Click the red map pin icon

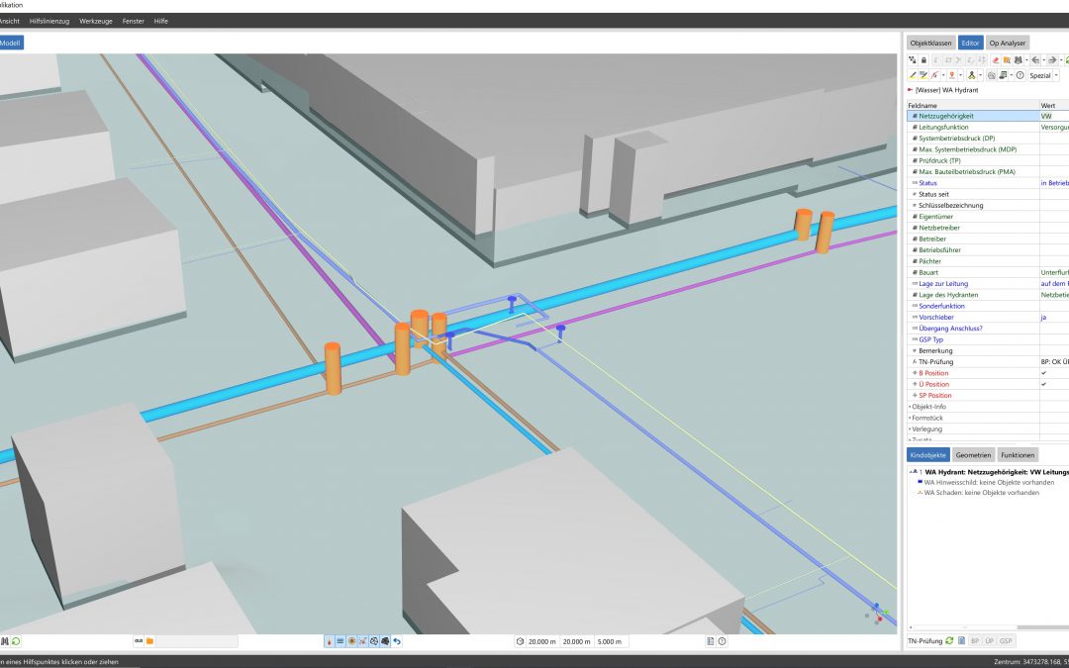coord(952,75)
